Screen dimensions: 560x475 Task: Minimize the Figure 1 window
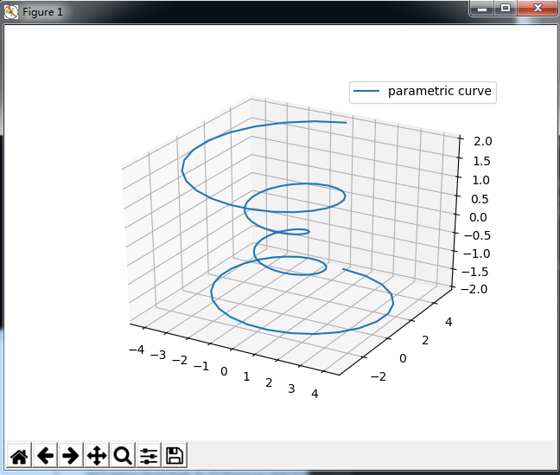(482, 9)
